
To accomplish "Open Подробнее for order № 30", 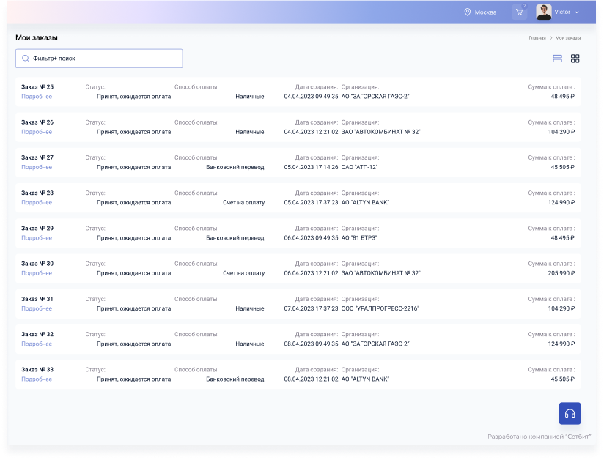I will pos(37,273).
